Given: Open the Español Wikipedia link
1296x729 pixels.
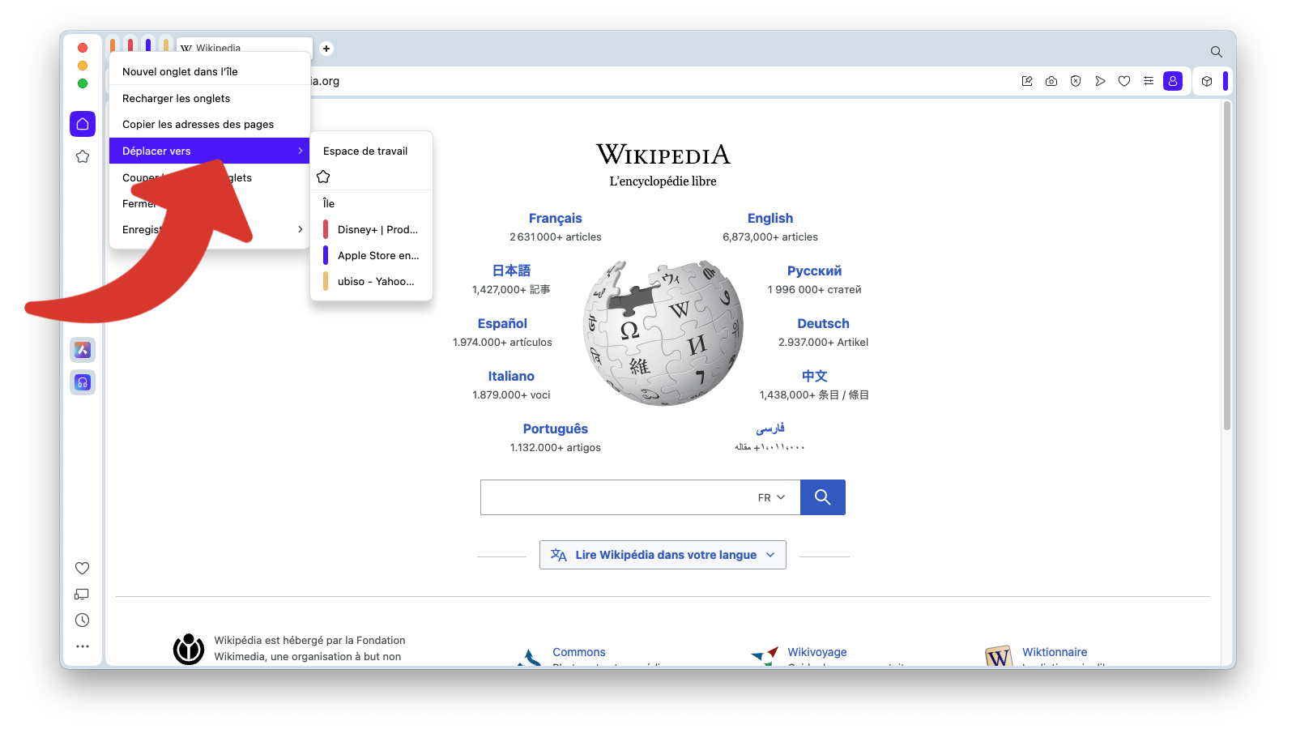Looking at the screenshot, I should click(x=502, y=323).
